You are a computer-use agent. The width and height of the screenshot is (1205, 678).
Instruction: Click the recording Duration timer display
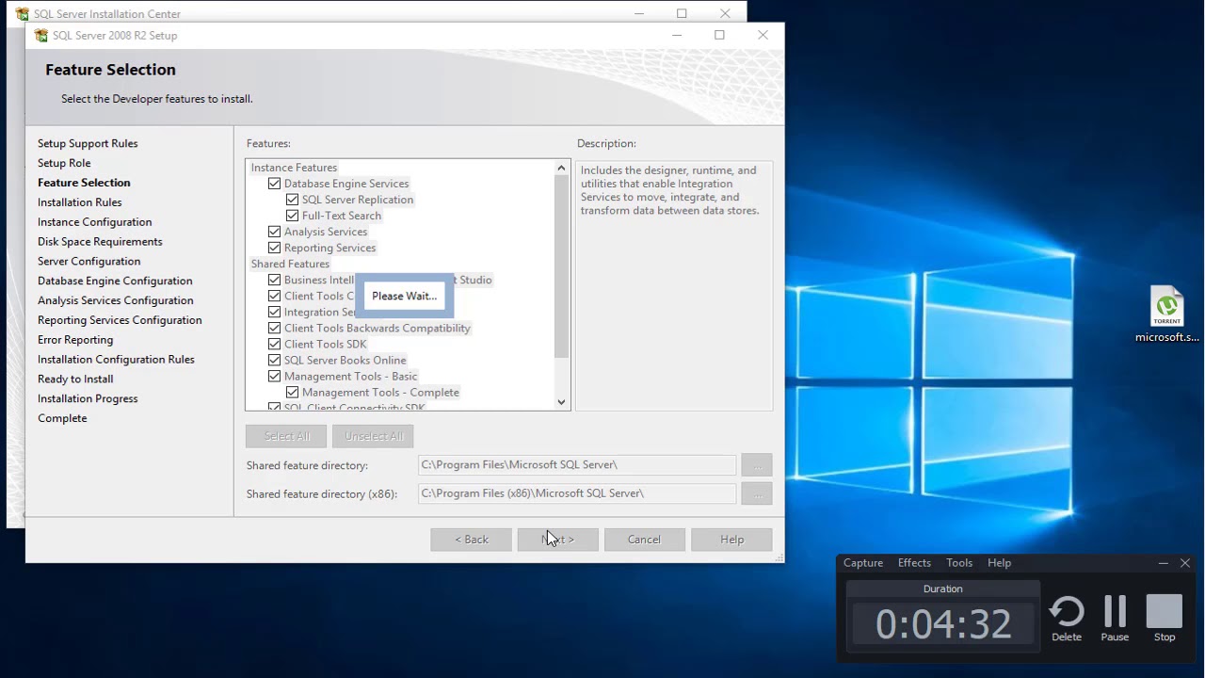[943, 623]
